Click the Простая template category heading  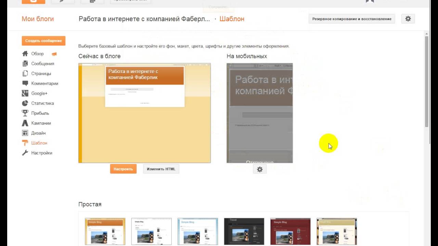click(90, 204)
